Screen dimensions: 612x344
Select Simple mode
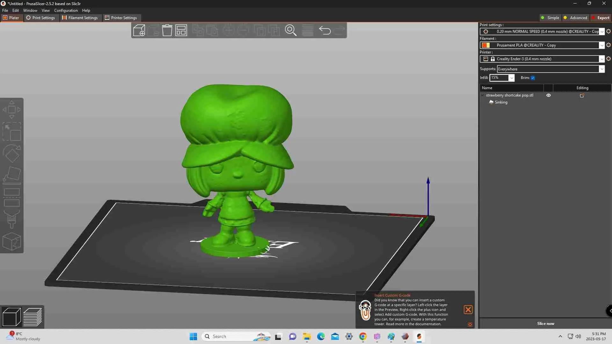coord(550,18)
